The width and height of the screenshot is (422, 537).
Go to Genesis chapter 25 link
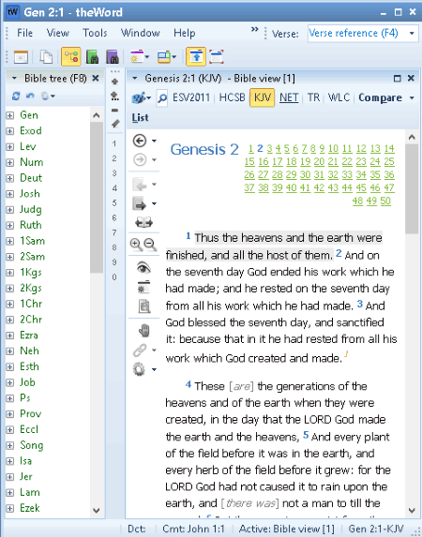(x=389, y=161)
